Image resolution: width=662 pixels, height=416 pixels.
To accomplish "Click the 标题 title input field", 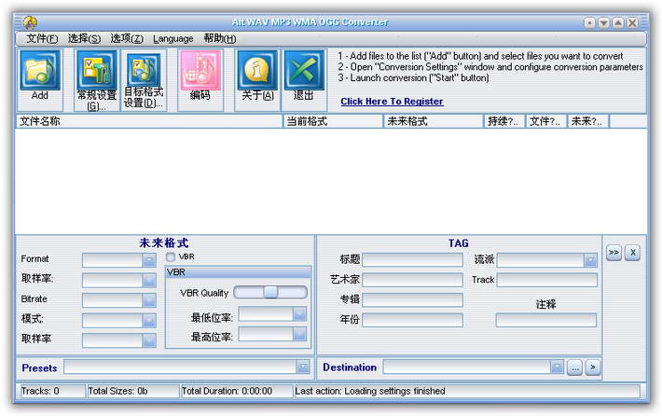I will click(412, 260).
